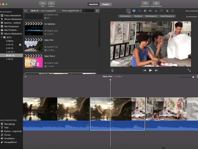198x149 pixels.
Task: Switch to the Theater tab
Action: tap(105, 4)
